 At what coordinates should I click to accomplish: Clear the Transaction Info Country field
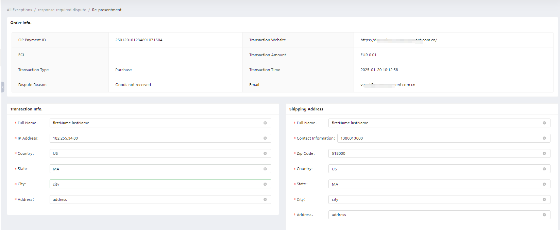point(265,153)
